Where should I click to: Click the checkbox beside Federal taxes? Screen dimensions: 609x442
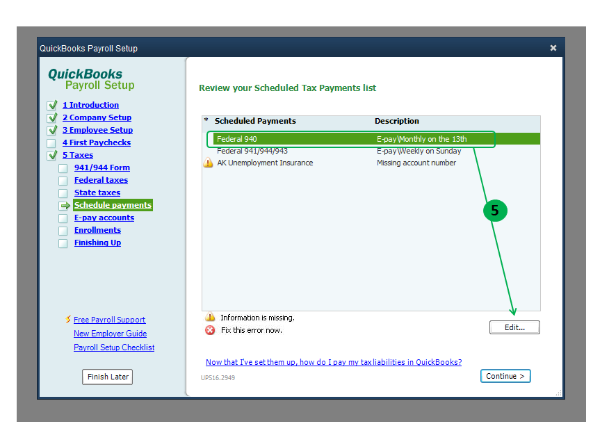(x=63, y=181)
